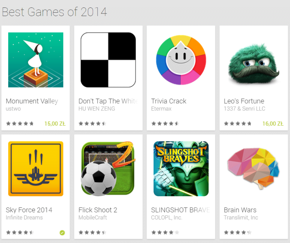Click the Monument Valley title text
The image size is (290, 243).
click(x=32, y=101)
